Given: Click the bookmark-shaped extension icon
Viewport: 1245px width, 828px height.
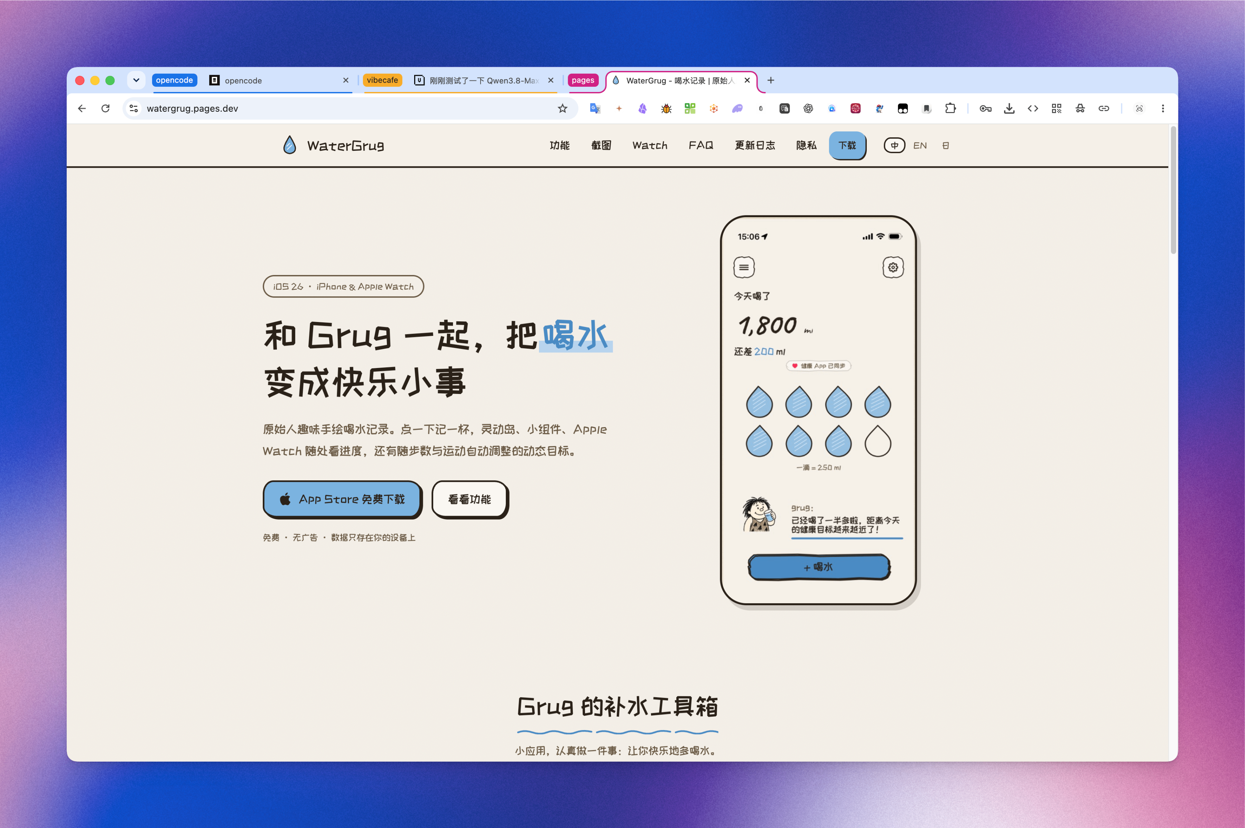Looking at the screenshot, I should 927,108.
